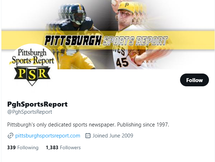Open the pittsburghsportsreport.com website link
Screen dimensions: 215x162
[x=48, y=136]
